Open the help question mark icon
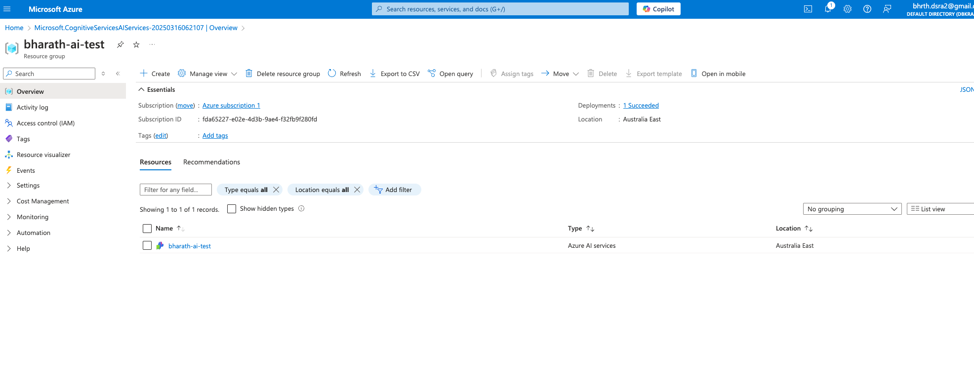Image resolution: width=974 pixels, height=389 pixels. 867,9
